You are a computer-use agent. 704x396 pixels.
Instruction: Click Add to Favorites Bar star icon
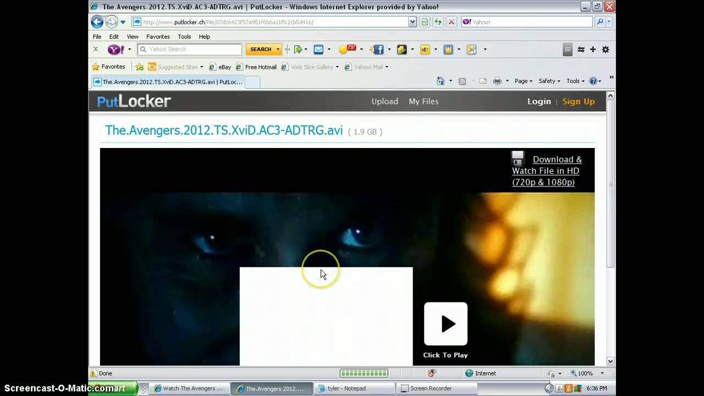tap(140, 67)
